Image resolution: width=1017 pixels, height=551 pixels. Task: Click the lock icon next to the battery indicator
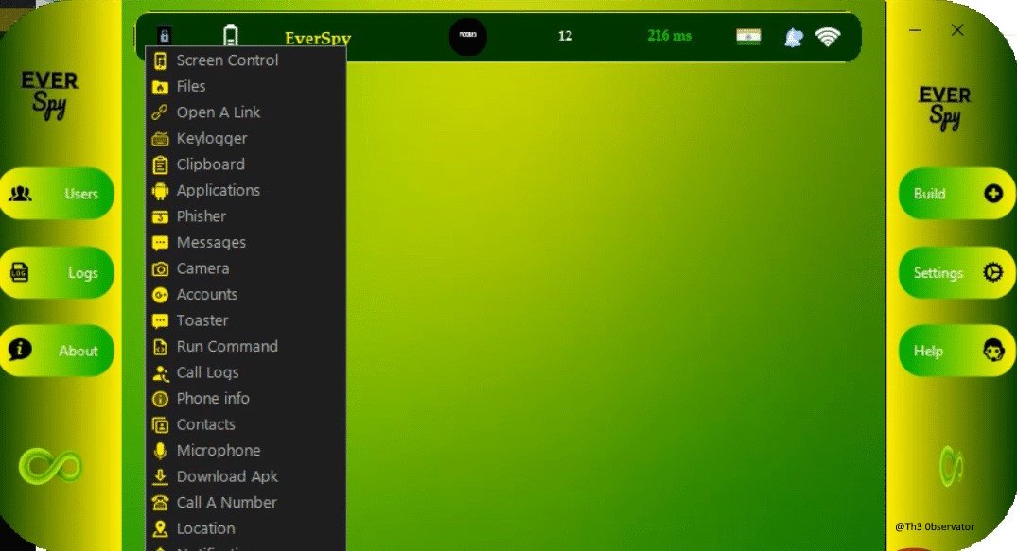coord(163,34)
